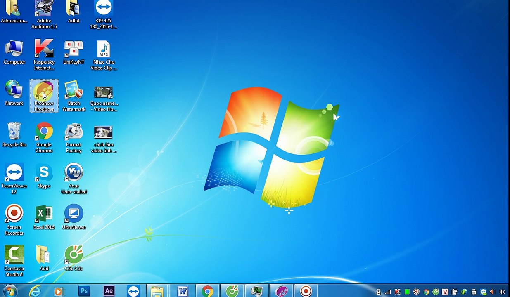Select the Add folder on the desktop
This screenshot has height=297, width=510.
44,259
